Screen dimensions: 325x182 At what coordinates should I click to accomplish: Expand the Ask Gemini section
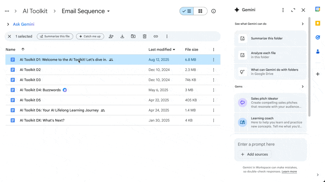(8, 24)
